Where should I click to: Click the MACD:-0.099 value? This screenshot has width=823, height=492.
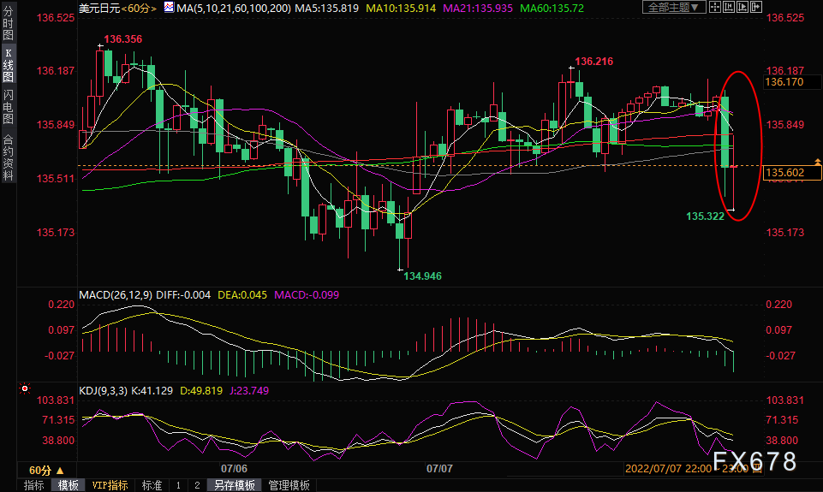307,295
